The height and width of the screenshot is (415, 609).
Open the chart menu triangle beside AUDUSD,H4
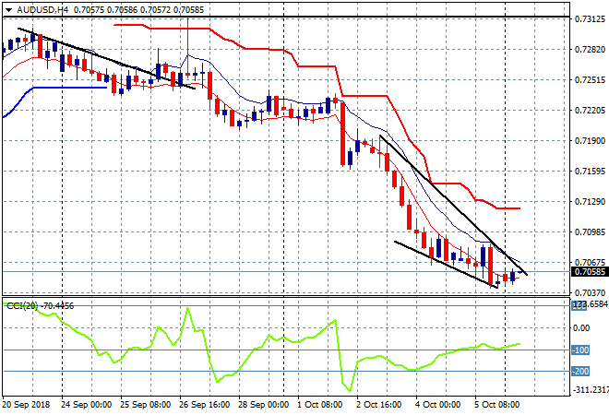coord(8,10)
